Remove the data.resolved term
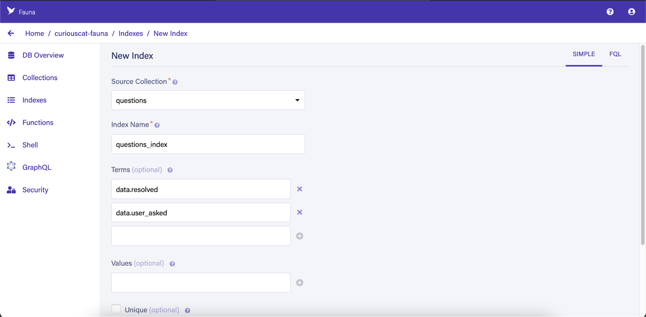This screenshot has width=646, height=317. point(300,189)
